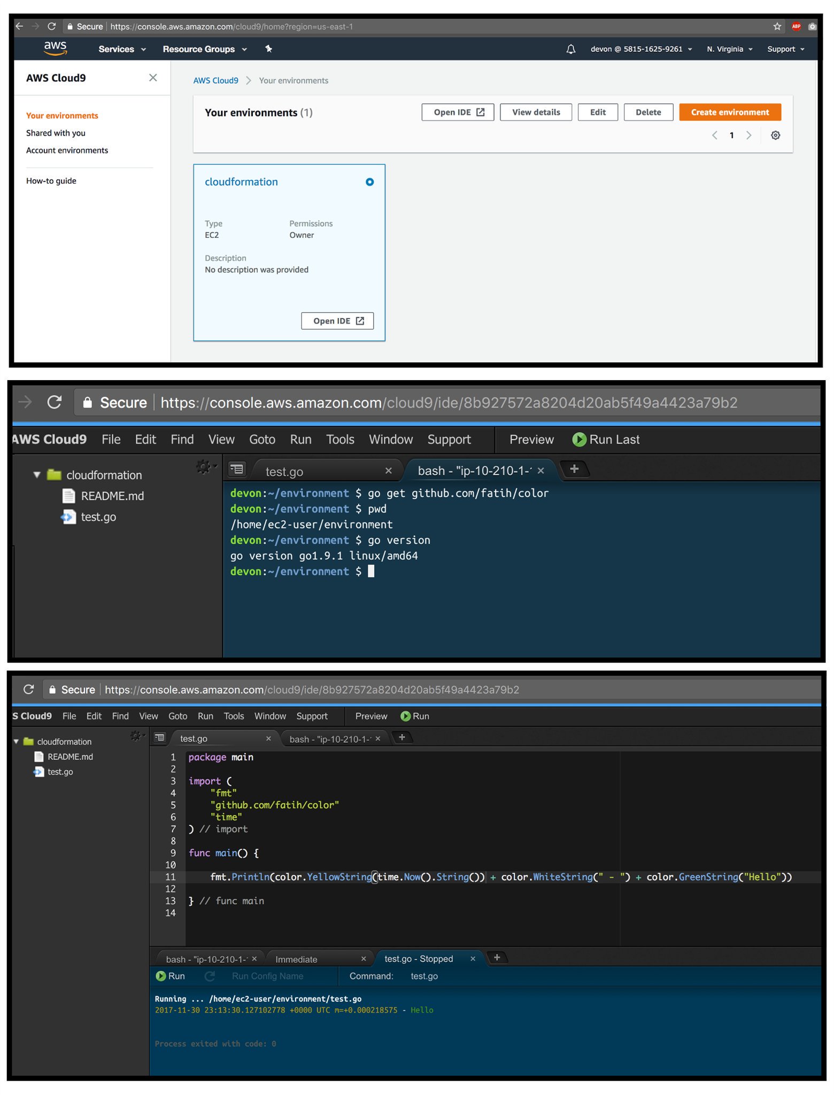Screen dimensions: 834x1095
Task: Open the file tree gear menu in the code editor IDE
Action: coord(137,736)
